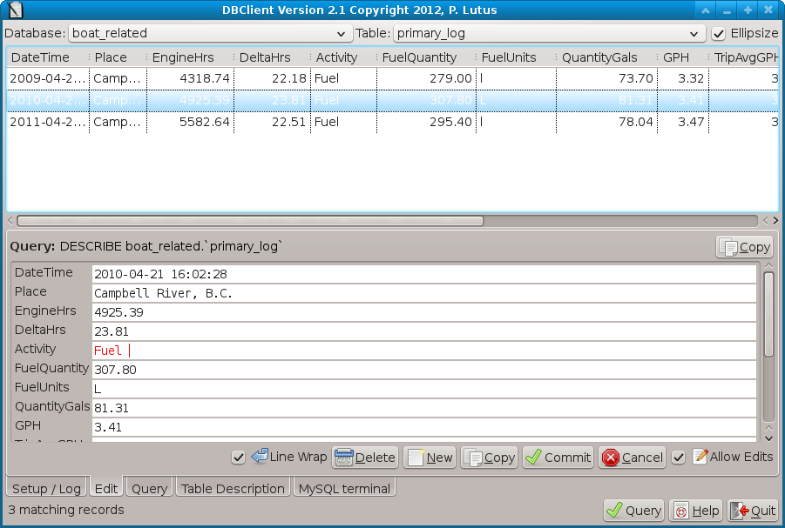Click the Delete record button

365,458
